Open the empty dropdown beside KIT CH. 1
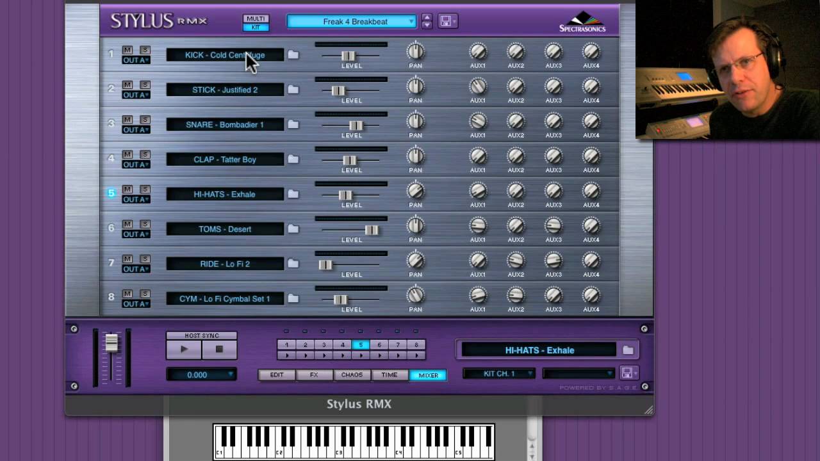820x461 pixels. 578,373
